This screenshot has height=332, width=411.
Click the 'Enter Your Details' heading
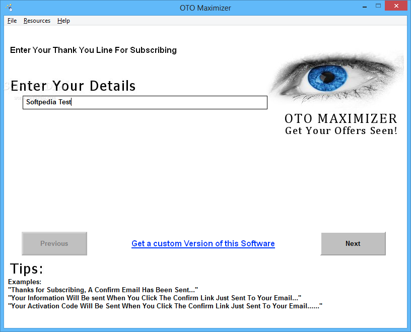(x=73, y=86)
